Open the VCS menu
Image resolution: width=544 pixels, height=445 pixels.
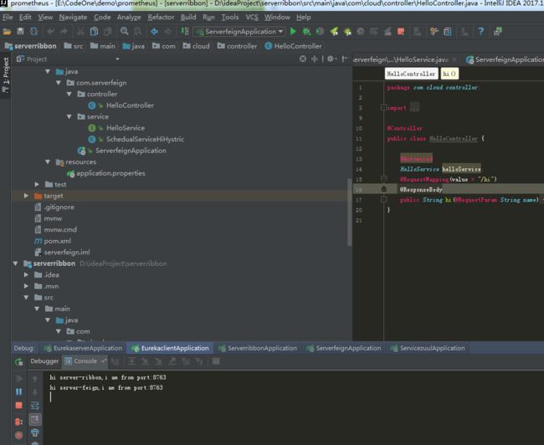(252, 17)
